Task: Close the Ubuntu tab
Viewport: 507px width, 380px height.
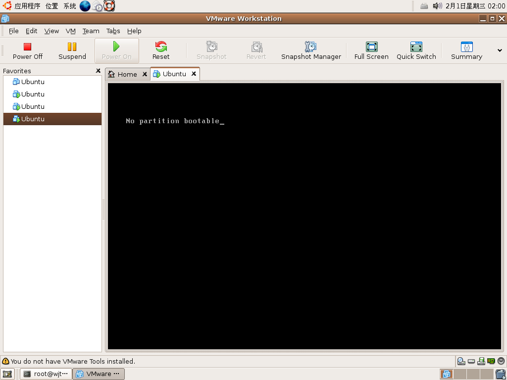Action: click(194, 74)
